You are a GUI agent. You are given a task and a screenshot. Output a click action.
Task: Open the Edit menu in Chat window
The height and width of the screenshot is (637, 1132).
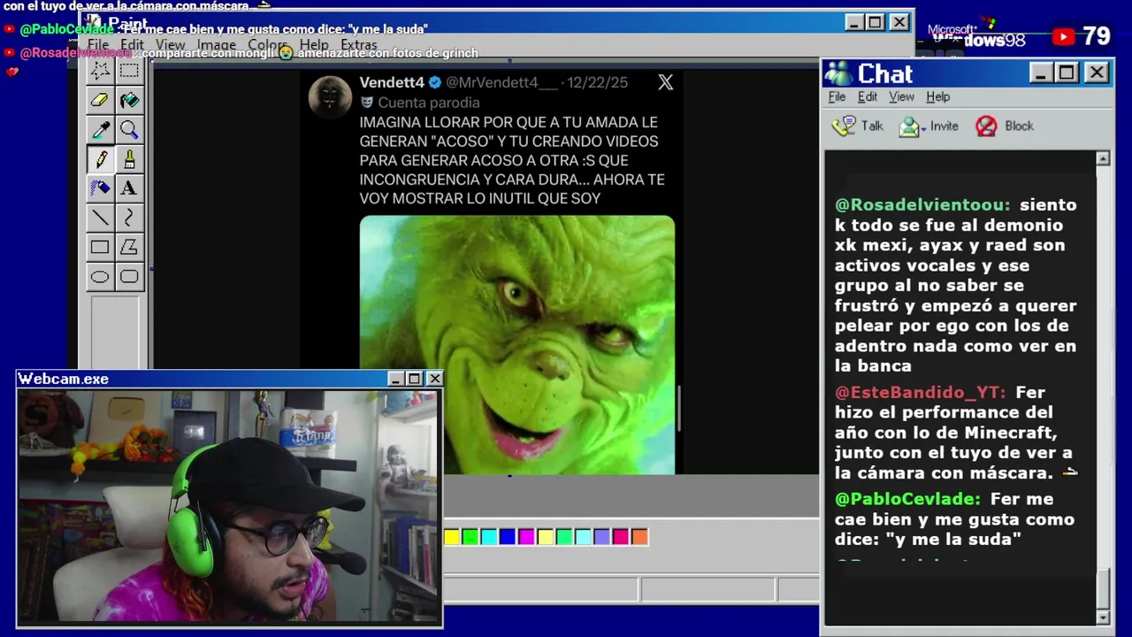868,97
